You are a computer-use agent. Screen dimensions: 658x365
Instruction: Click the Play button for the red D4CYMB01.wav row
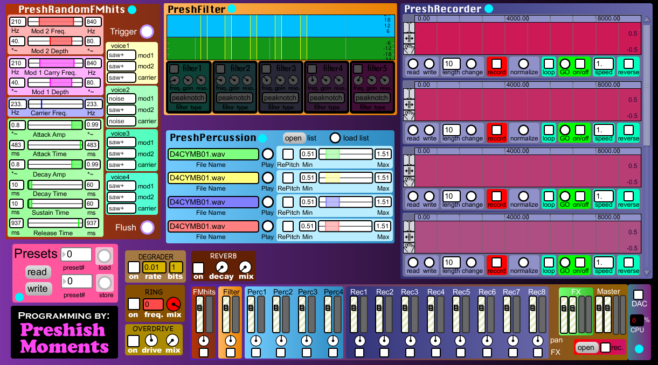[x=268, y=226]
